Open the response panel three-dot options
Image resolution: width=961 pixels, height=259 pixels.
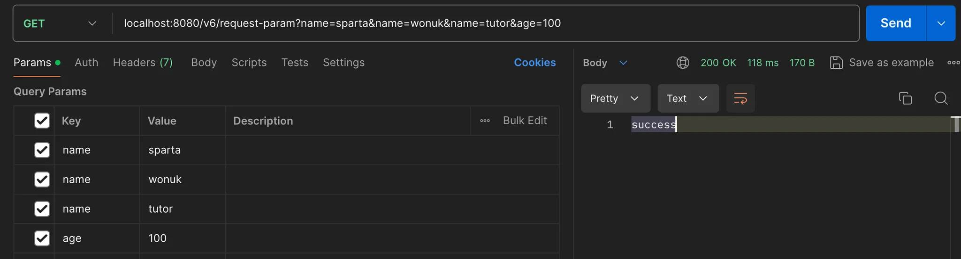point(953,63)
